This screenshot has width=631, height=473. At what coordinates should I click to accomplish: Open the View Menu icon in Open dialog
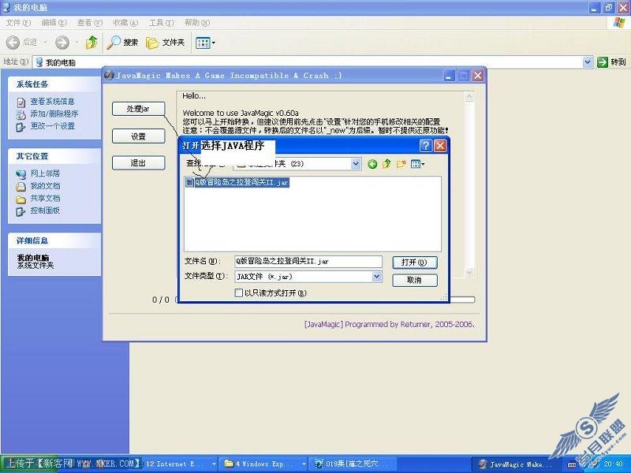[x=417, y=164]
